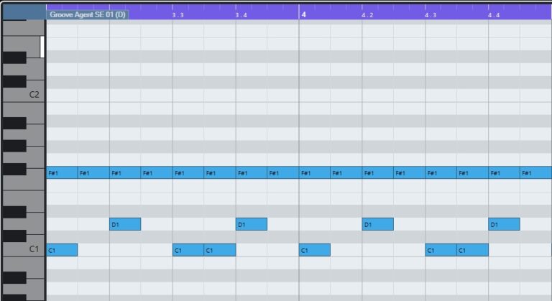
Task: Select the D1 note at position 4.2
Action: click(x=377, y=224)
